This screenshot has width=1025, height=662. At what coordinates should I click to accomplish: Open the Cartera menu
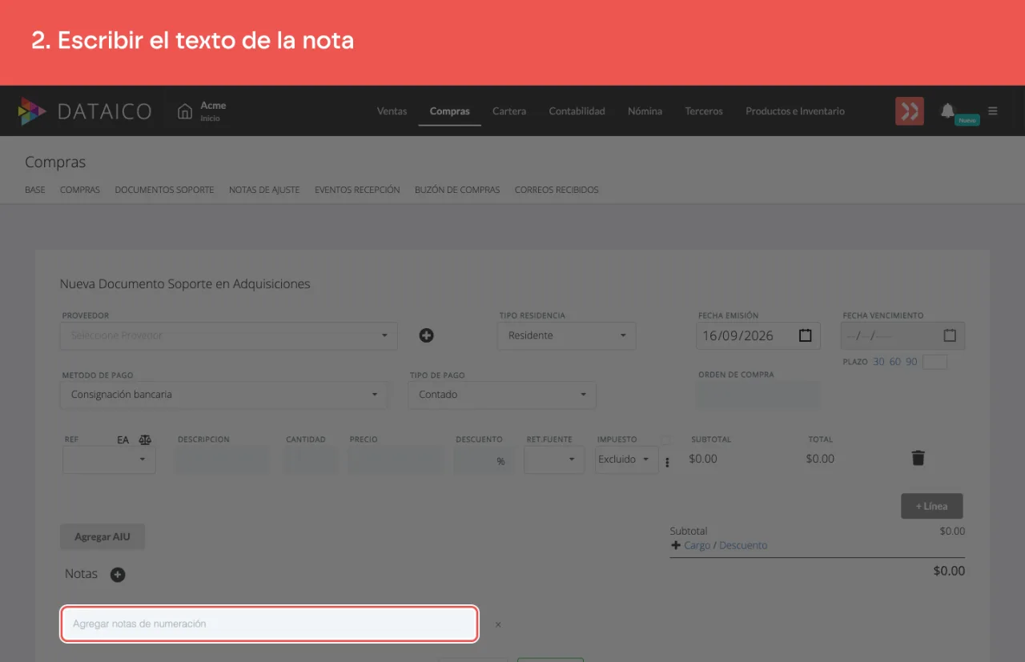[x=509, y=111]
